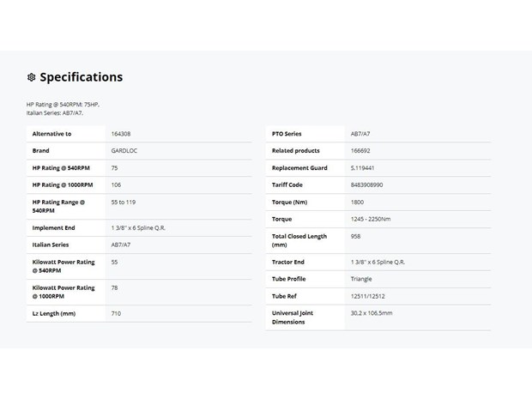This screenshot has height=399, width=532.
Task: Select the text 'Italian Series: AB7/A7.'
Action: [55, 113]
